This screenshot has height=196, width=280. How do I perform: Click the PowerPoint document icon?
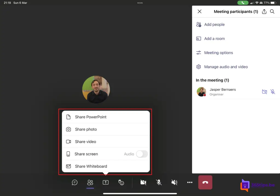click(68, 117)
